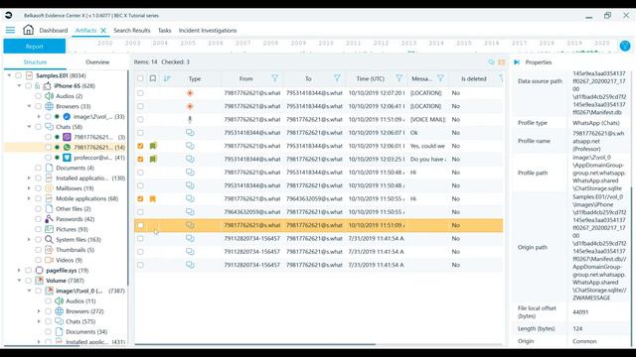The height and width of the screenshot is (357, 636).
Task: Click the Report button
Action: click(x=35, y=47)
